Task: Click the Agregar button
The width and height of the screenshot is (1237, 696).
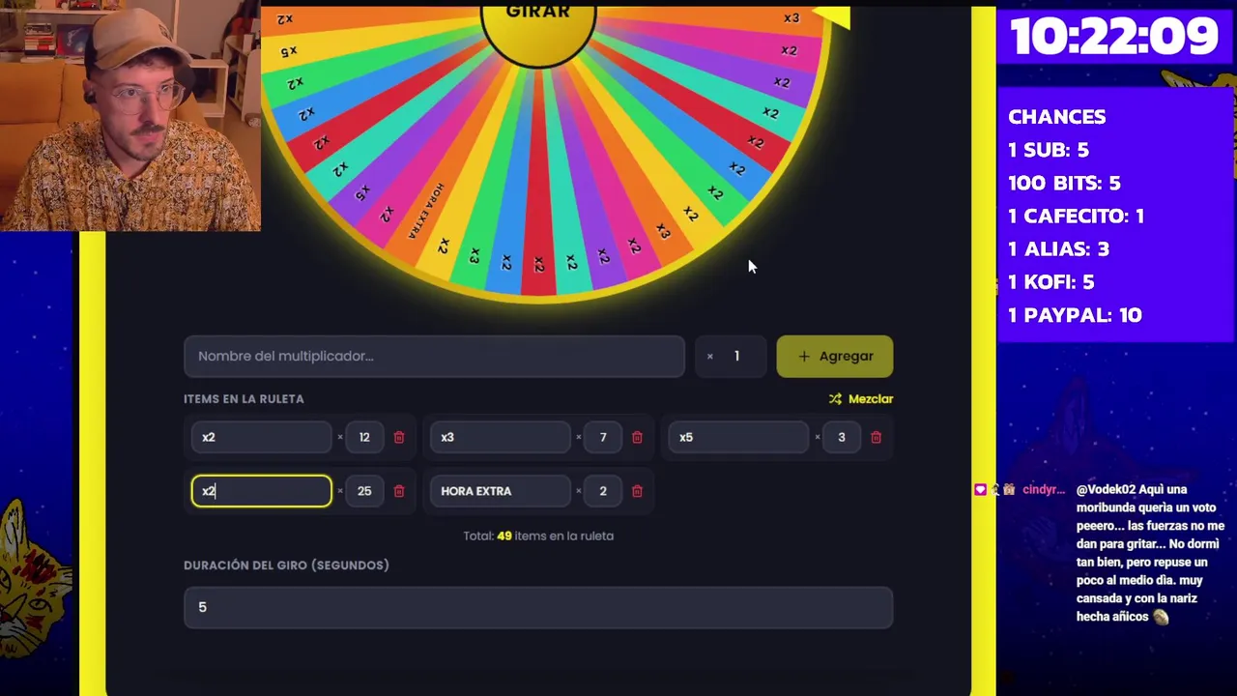Action: [835, 356]
